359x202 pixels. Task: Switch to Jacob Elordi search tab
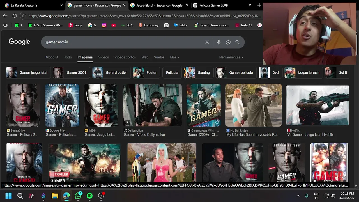(159, 5)
